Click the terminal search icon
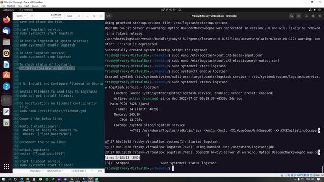Viewport: 324px width, 182px height. click(292, 16)
